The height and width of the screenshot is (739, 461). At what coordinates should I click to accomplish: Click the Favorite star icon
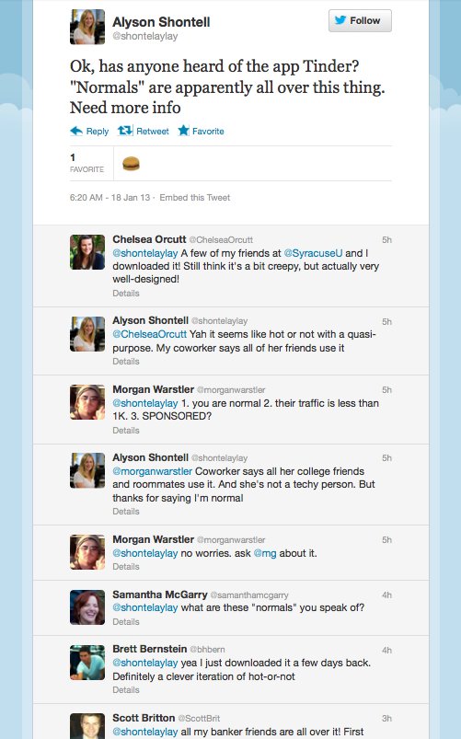point(183,131)
